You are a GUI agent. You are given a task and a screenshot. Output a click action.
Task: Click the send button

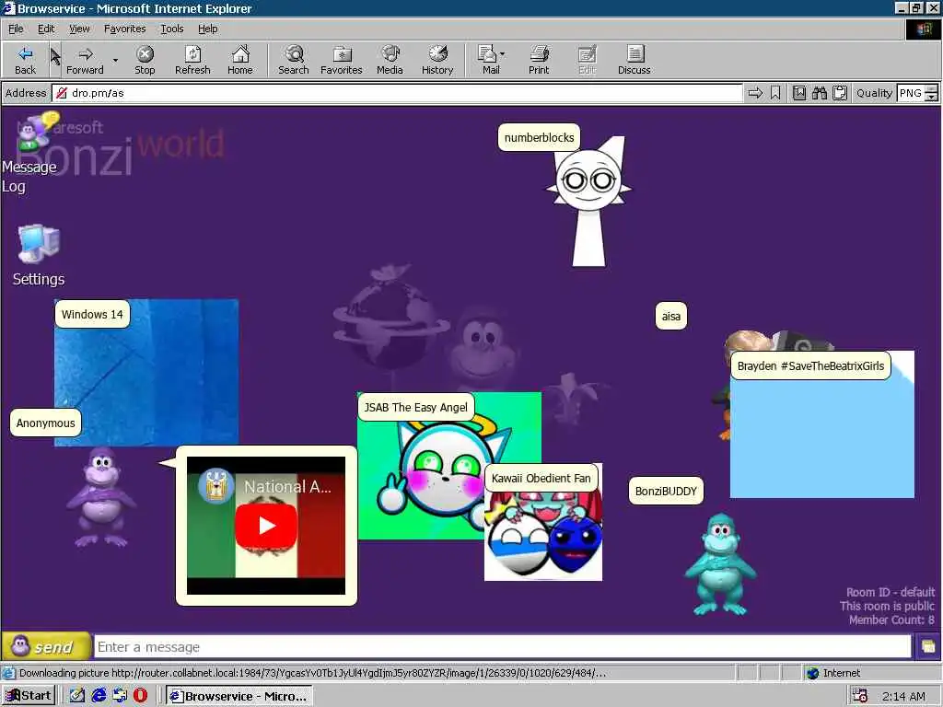point(46,647)
